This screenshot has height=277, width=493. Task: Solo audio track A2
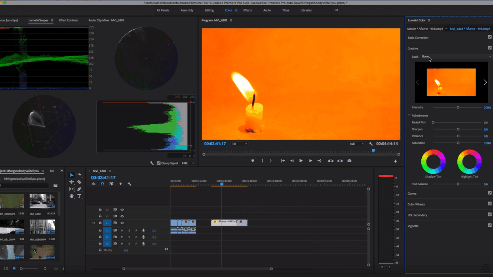pyautogui.click(x=129, y=237)
